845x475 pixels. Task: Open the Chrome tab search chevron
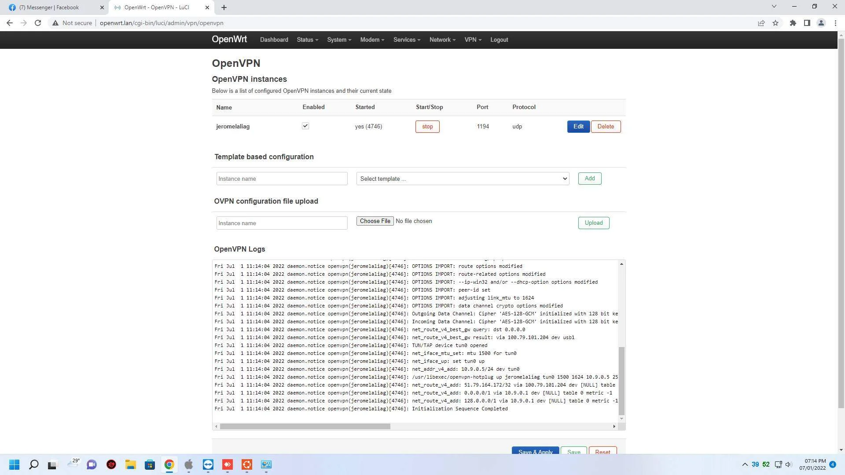tap(774, 7)
